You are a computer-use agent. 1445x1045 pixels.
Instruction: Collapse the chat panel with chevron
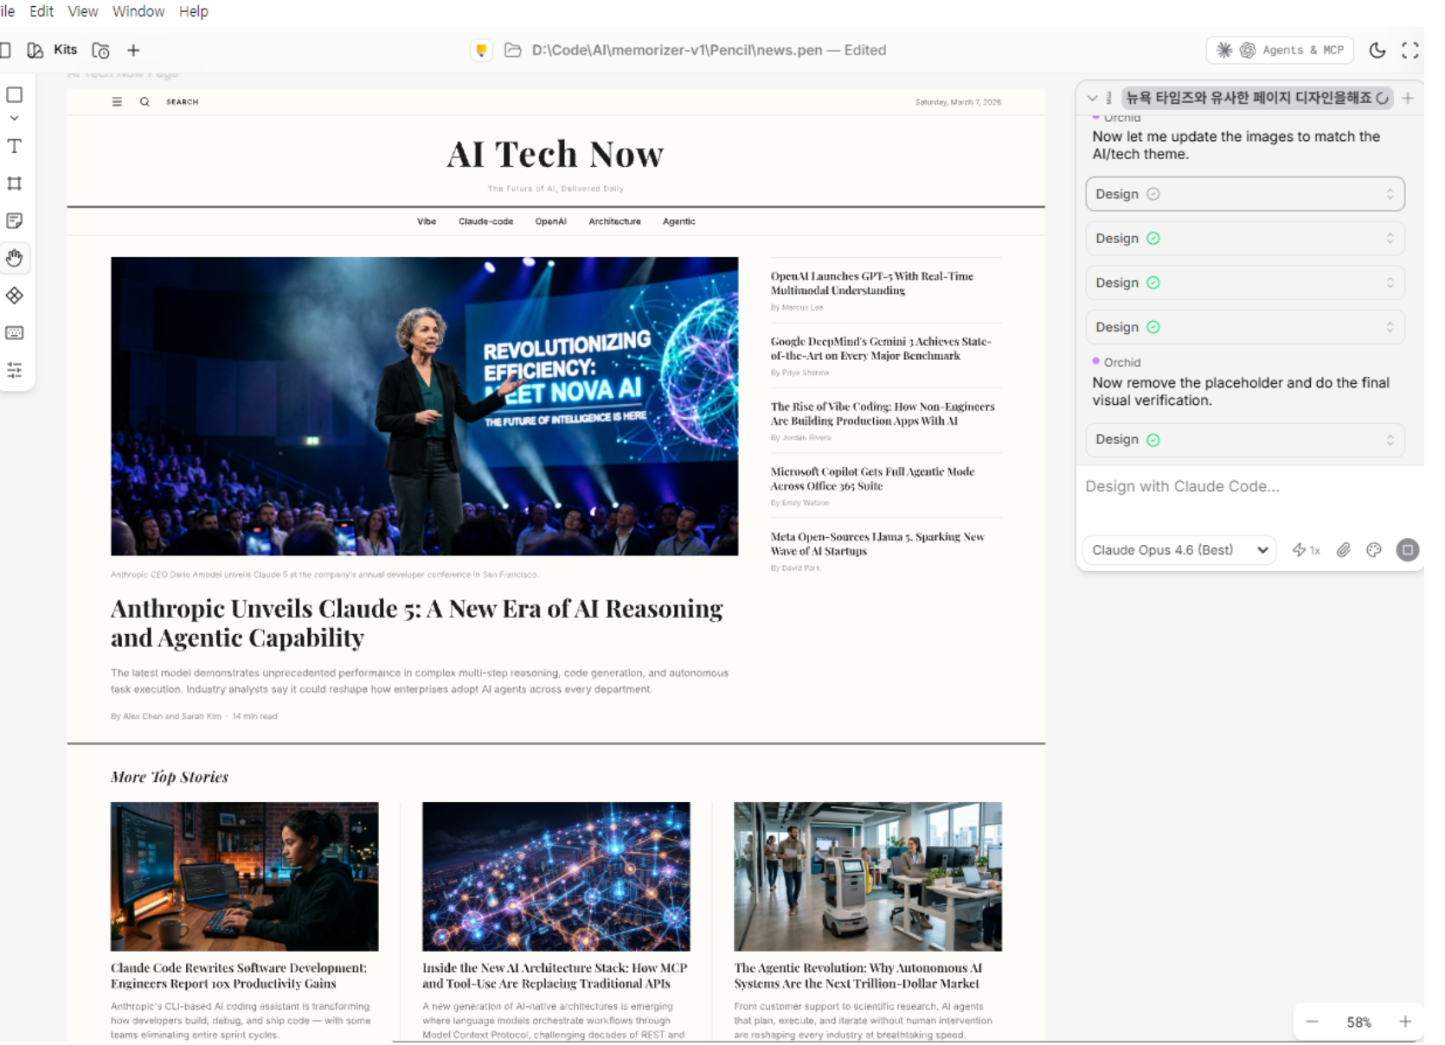1092,99
